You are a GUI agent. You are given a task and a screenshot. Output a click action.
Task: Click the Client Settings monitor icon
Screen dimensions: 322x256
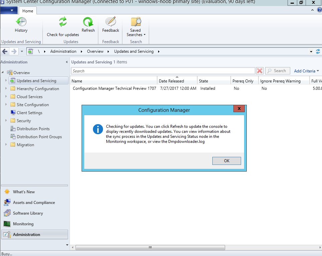pyautogui.click(x=13, y=112)
